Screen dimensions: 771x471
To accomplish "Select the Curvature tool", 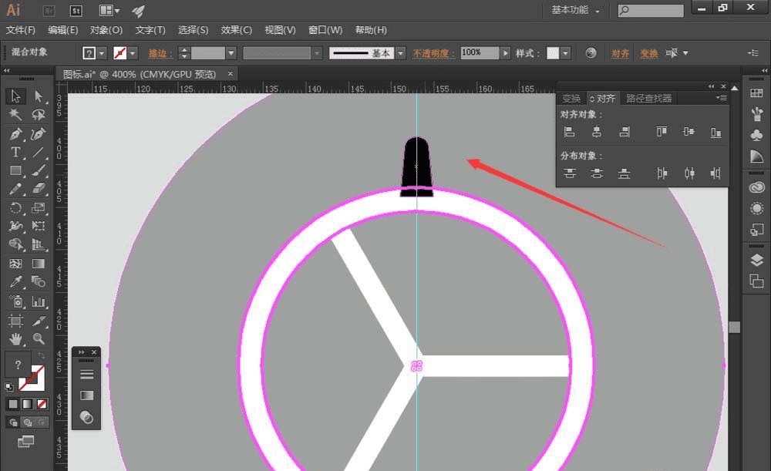I will tap(39, 133).
